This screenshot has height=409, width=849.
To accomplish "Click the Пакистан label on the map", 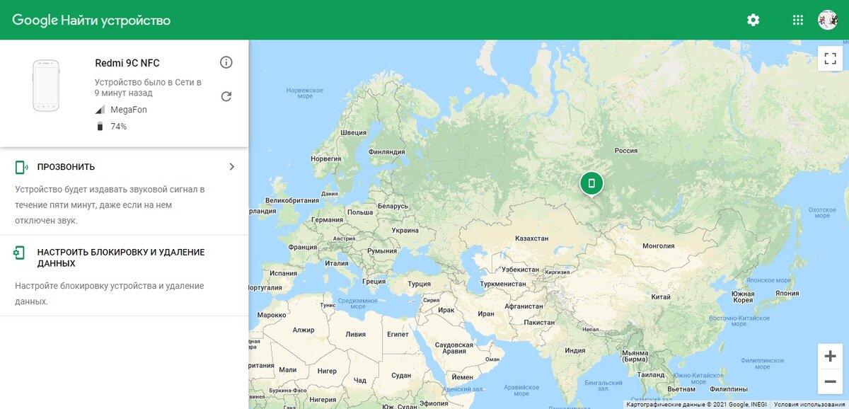I will [539, 322].
